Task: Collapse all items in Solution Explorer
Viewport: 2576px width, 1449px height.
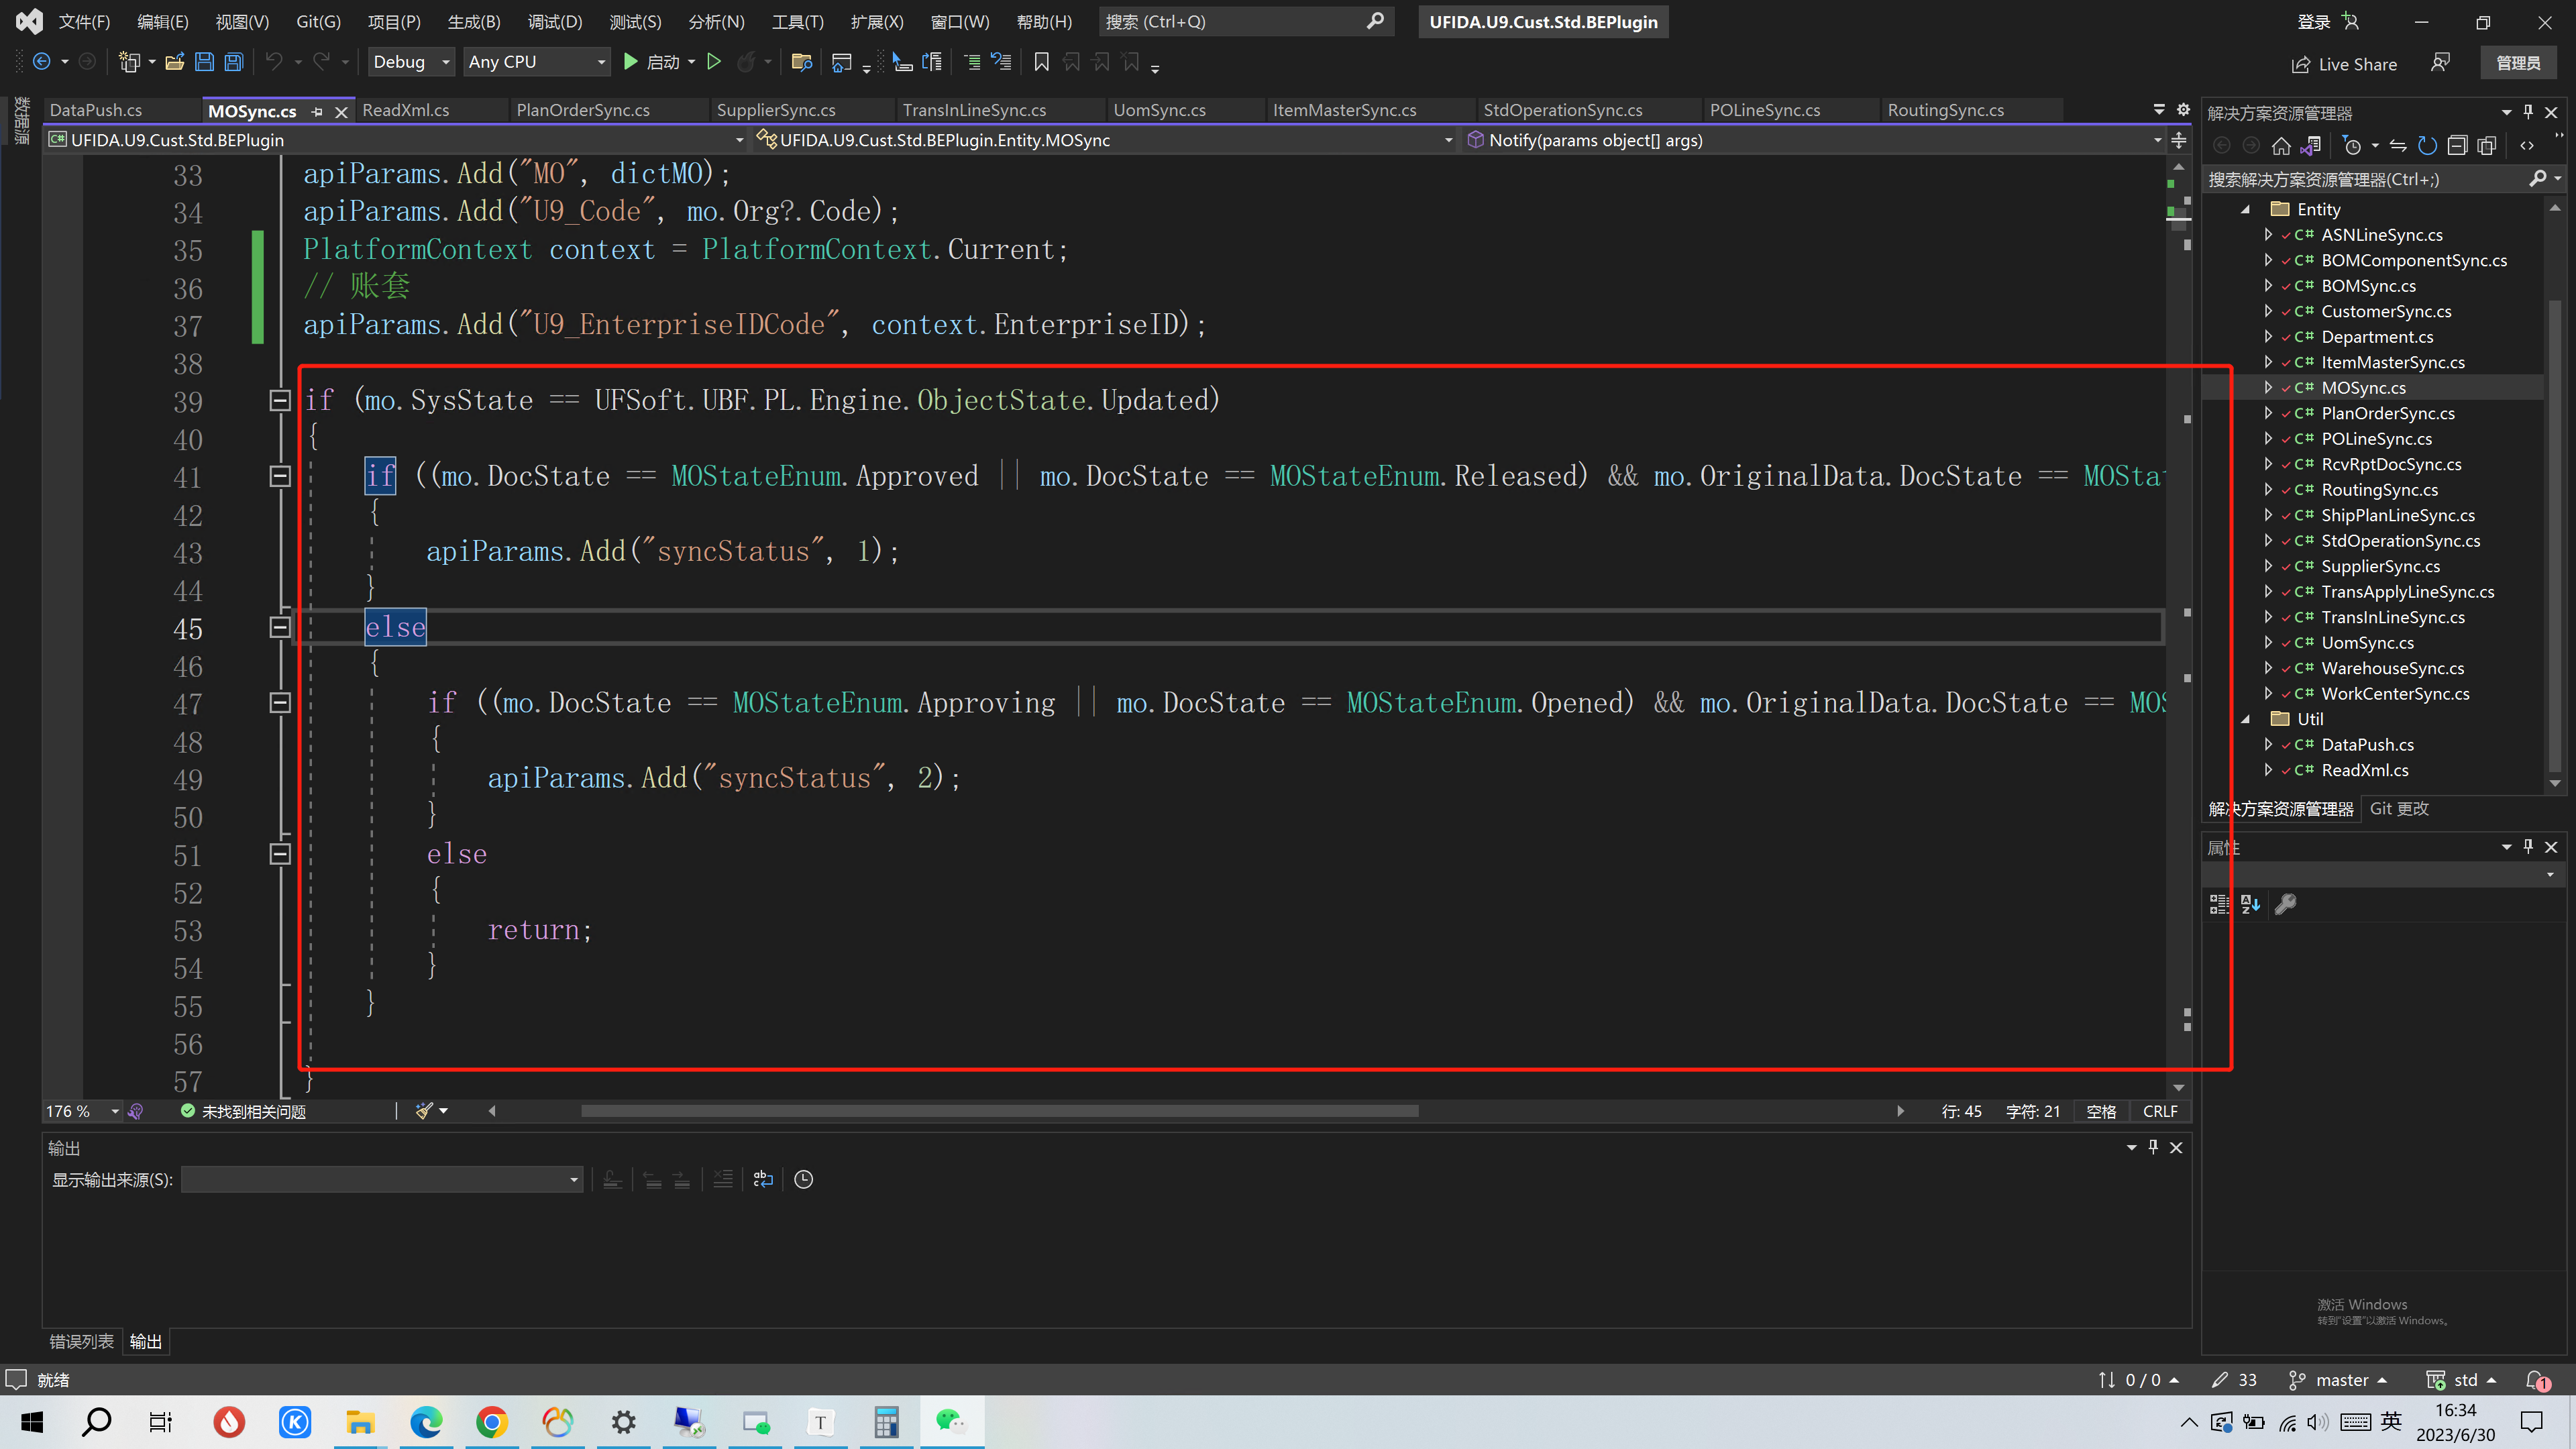Action: tap(2457, 146)
